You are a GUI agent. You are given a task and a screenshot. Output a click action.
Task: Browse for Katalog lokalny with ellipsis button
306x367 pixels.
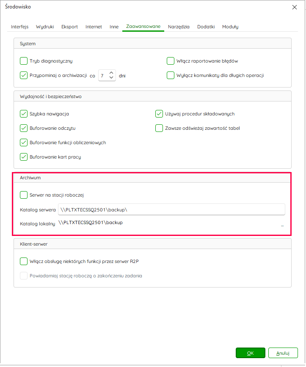coord(282,225)
